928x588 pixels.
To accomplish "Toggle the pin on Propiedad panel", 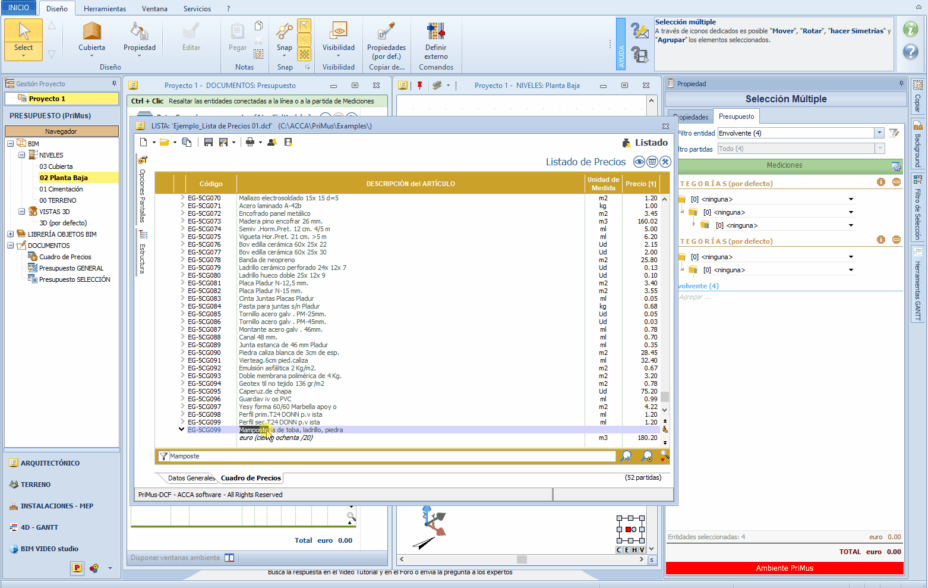I will (x=901, y=84).
